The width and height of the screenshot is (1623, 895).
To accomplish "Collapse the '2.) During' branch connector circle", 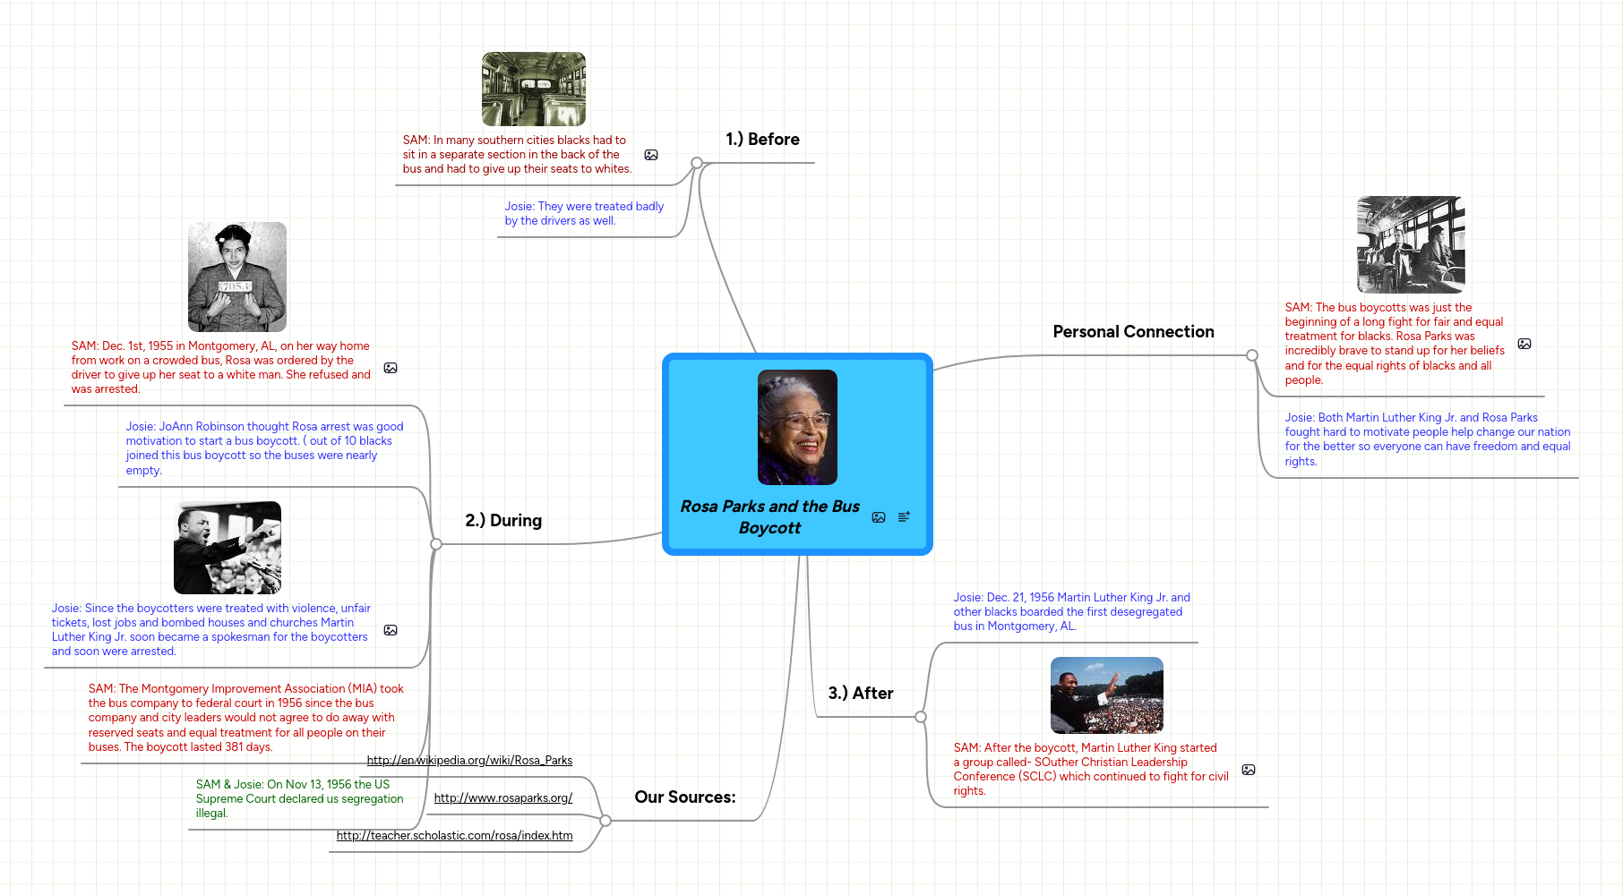I will (x=436, y=543).
